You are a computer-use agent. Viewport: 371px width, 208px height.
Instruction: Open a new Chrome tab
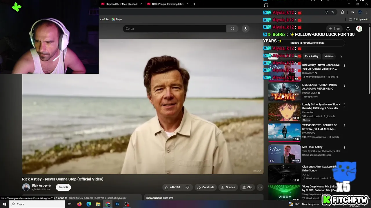(194, 4)
